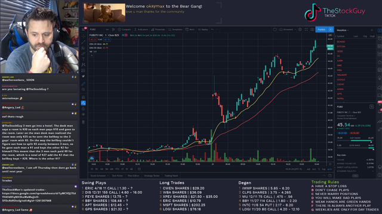Open the Strategy Tester tab
This screenshot has height=214, width=382.
pos(152,176)
